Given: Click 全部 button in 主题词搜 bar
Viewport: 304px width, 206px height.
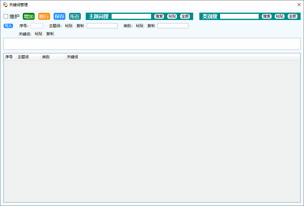Looking at the screenshot, I should (185, 16).
